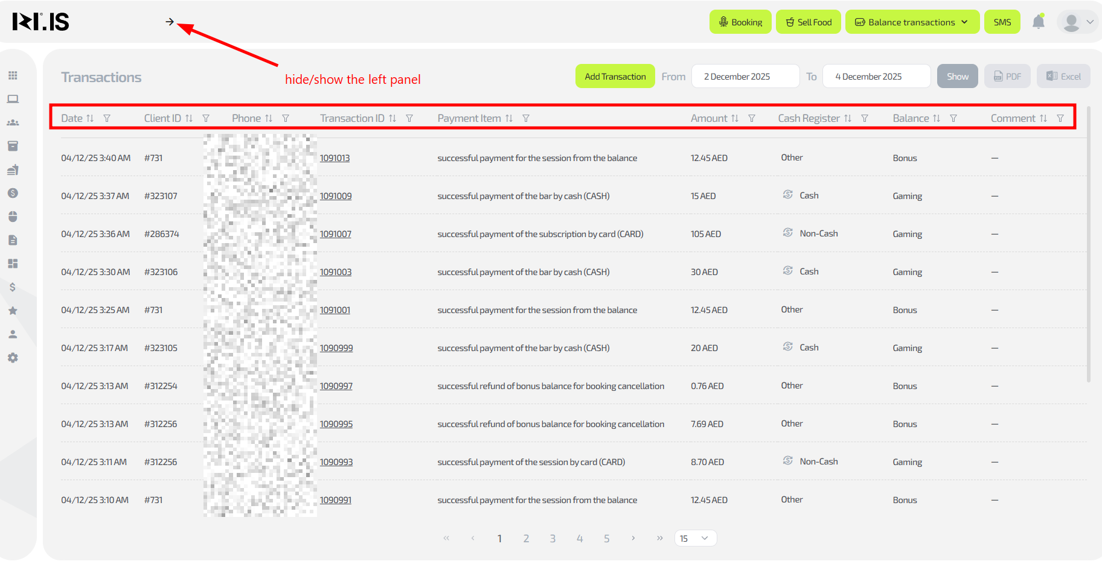Click the To date field

[x=876, y=77]
